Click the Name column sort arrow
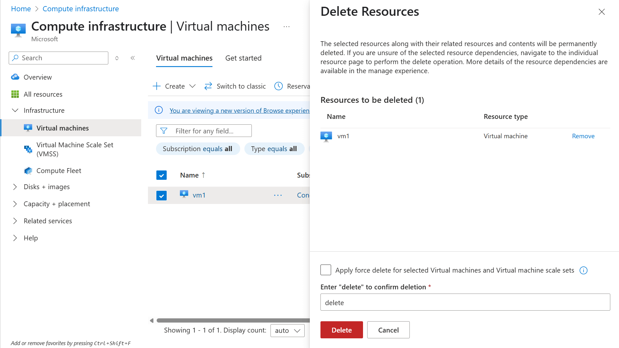This screenshot has height=348, width=619. pyautogui.click(x=203, y=175)
